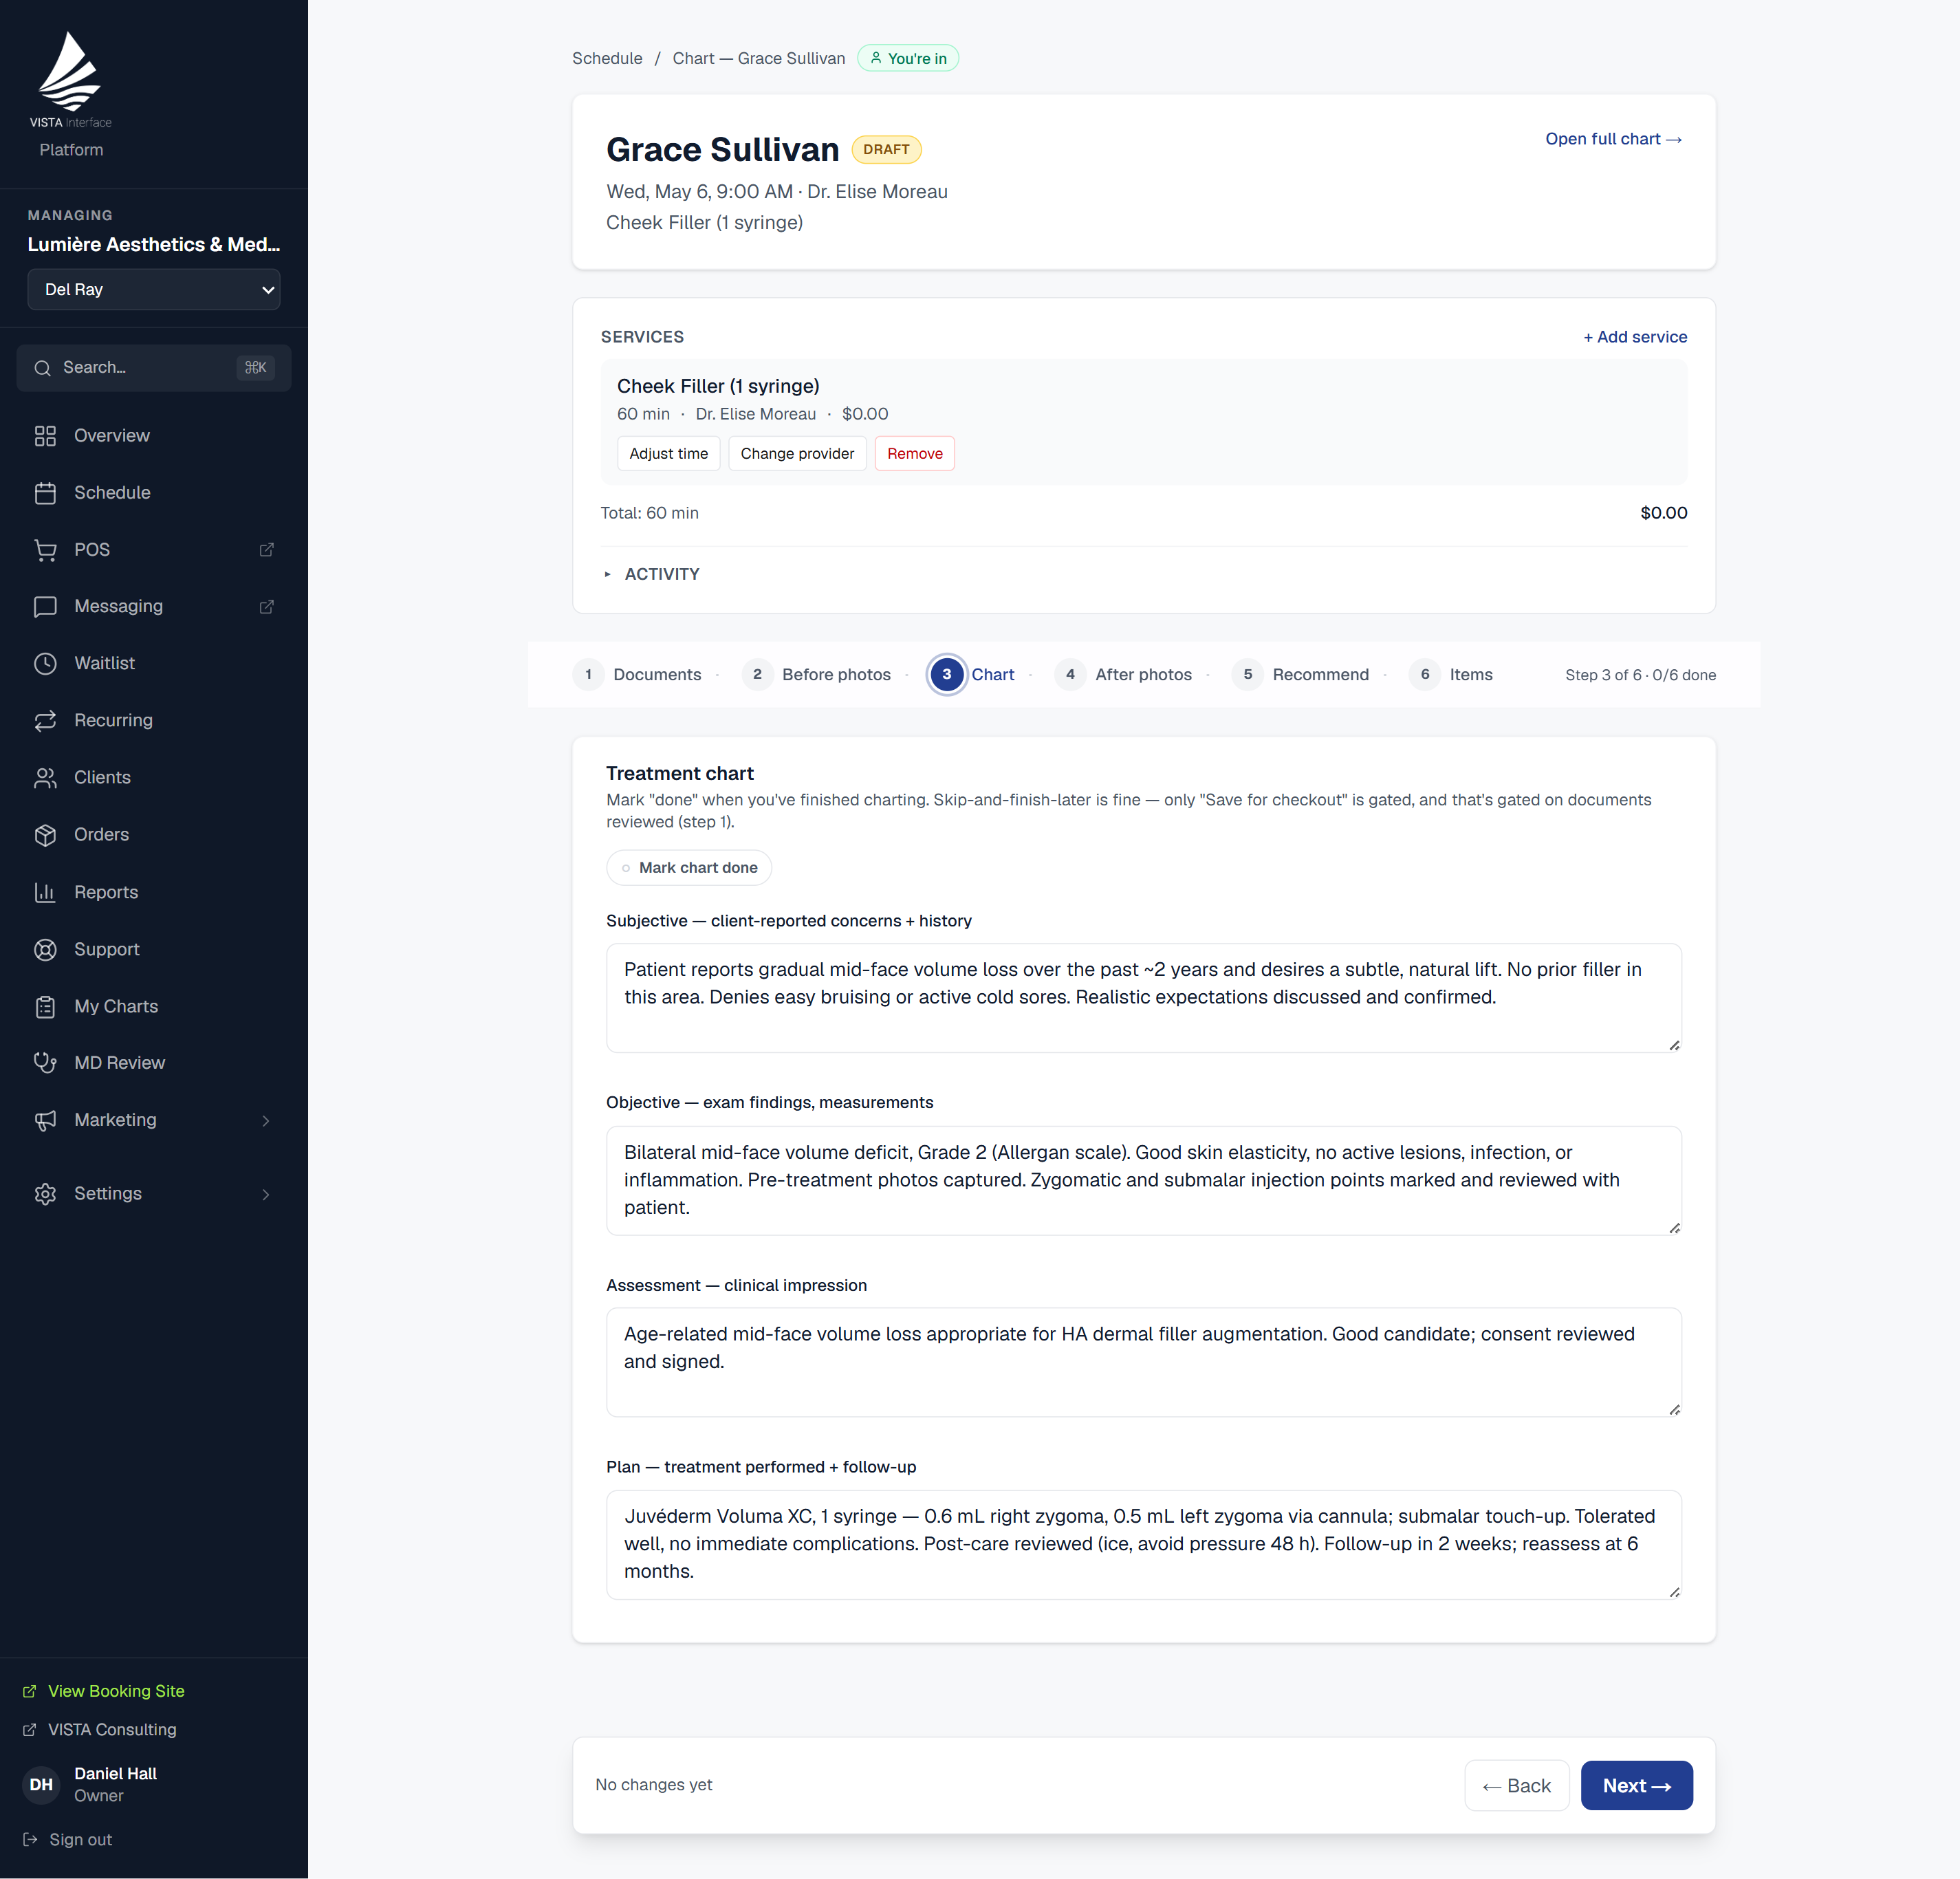Open Messaging external link icon

coord(266,607)
